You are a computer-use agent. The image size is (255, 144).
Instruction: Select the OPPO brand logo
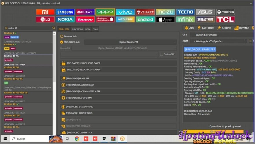105,12
